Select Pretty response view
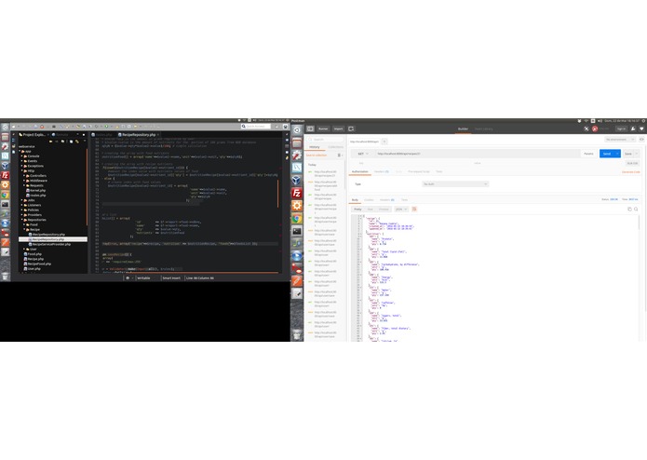The width and height of the screenshot is (647, 460). (x=357, y=210)
